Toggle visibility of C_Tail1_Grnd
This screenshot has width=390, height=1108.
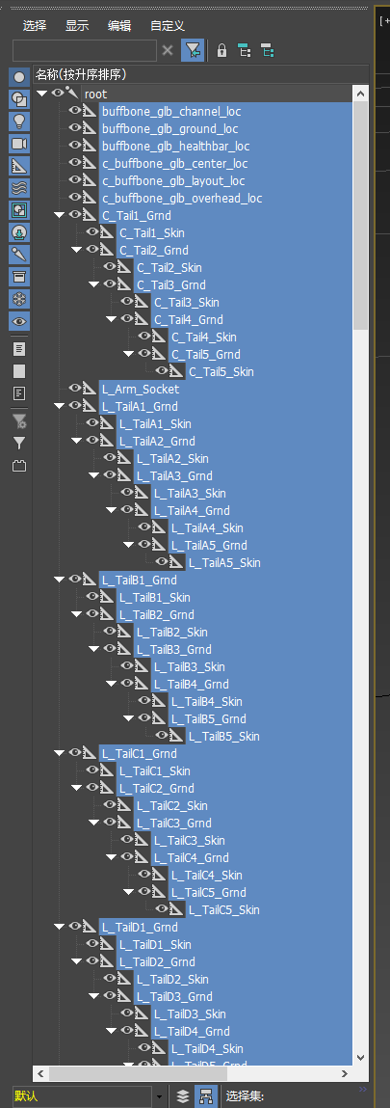(74, 215)
